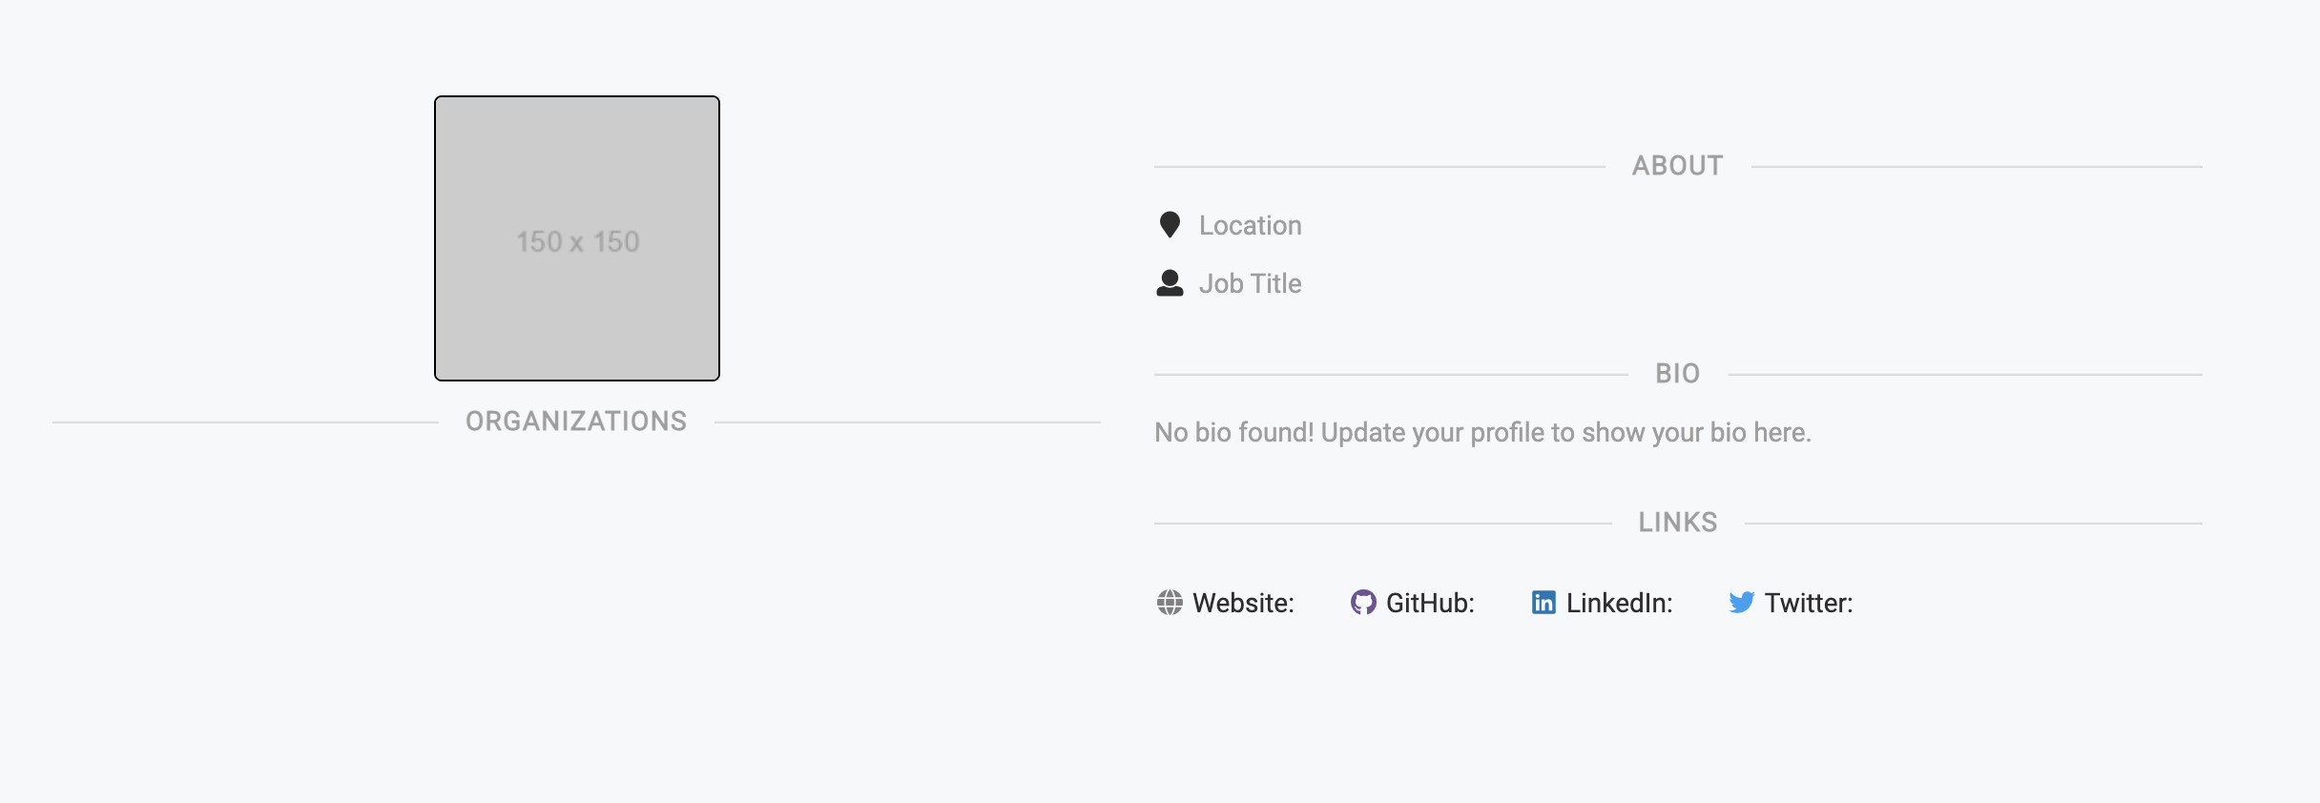Click the Location text in About section
Viewport: 2320px width, 803px height.
[x=1251, y=225]
